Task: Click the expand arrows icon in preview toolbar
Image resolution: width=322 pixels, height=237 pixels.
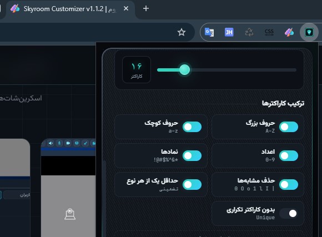Action: point(85,143)
